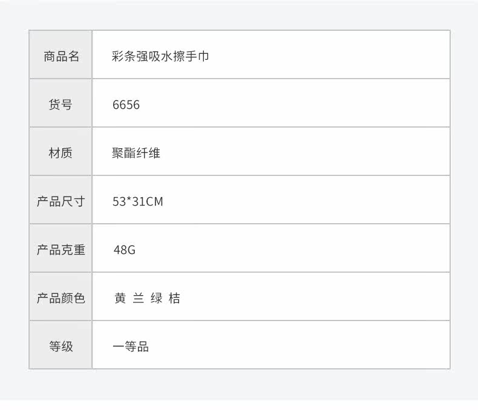Select the product name 彩条强吸水擦手巾
Screen dimensions: 478x410
[160, 56]
